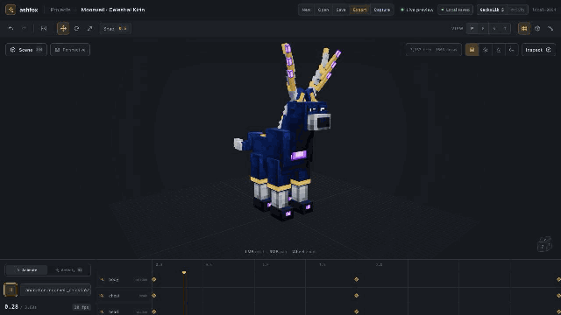Click the undo arrow icon

11,29
